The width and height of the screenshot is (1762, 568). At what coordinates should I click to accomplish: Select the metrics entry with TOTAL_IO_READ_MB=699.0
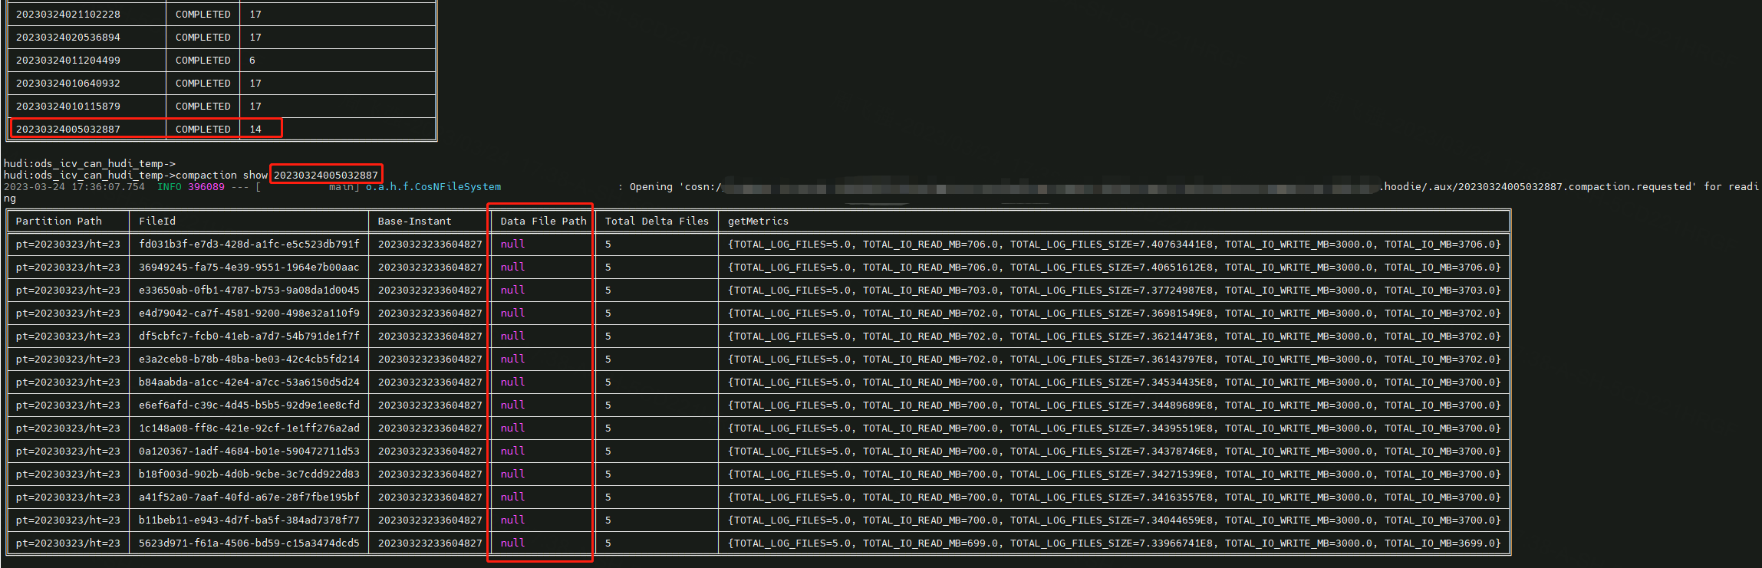point(1115,543)
